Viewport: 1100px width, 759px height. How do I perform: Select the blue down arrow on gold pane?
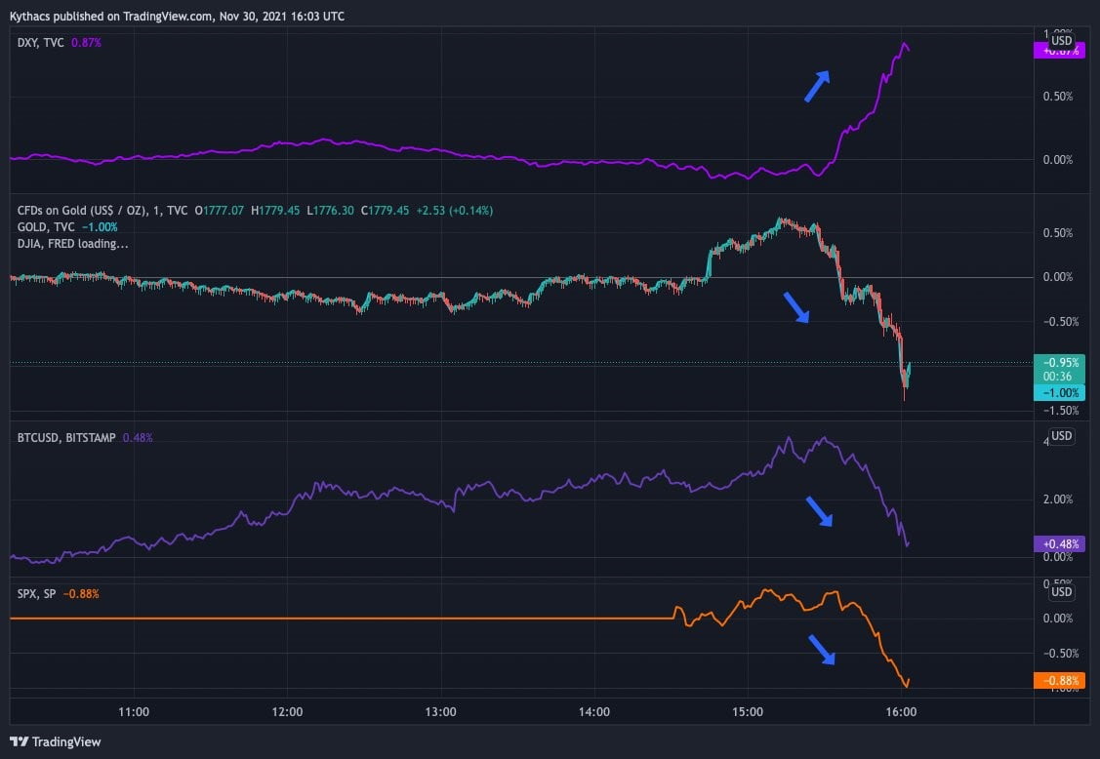tap(796, 306)
